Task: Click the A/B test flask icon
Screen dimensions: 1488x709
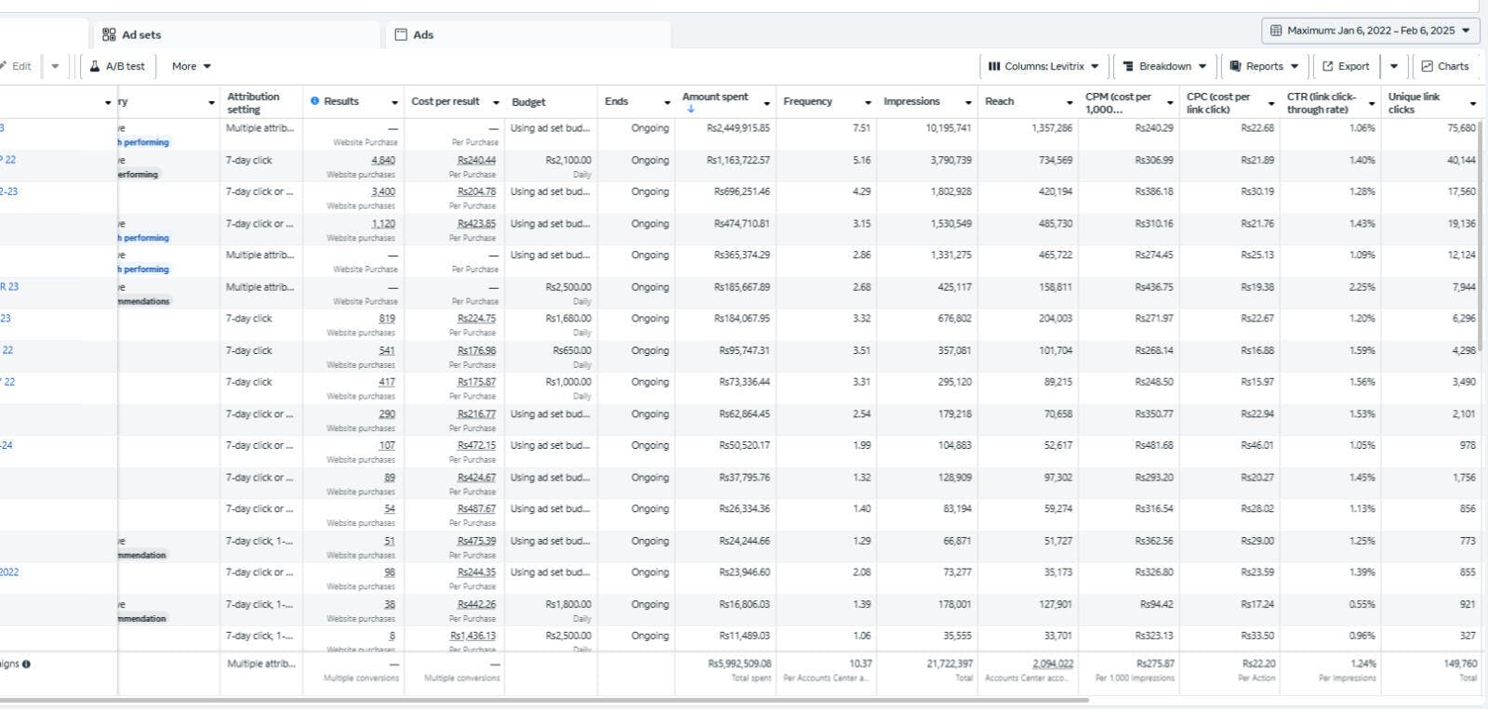Action: [95, 67]
